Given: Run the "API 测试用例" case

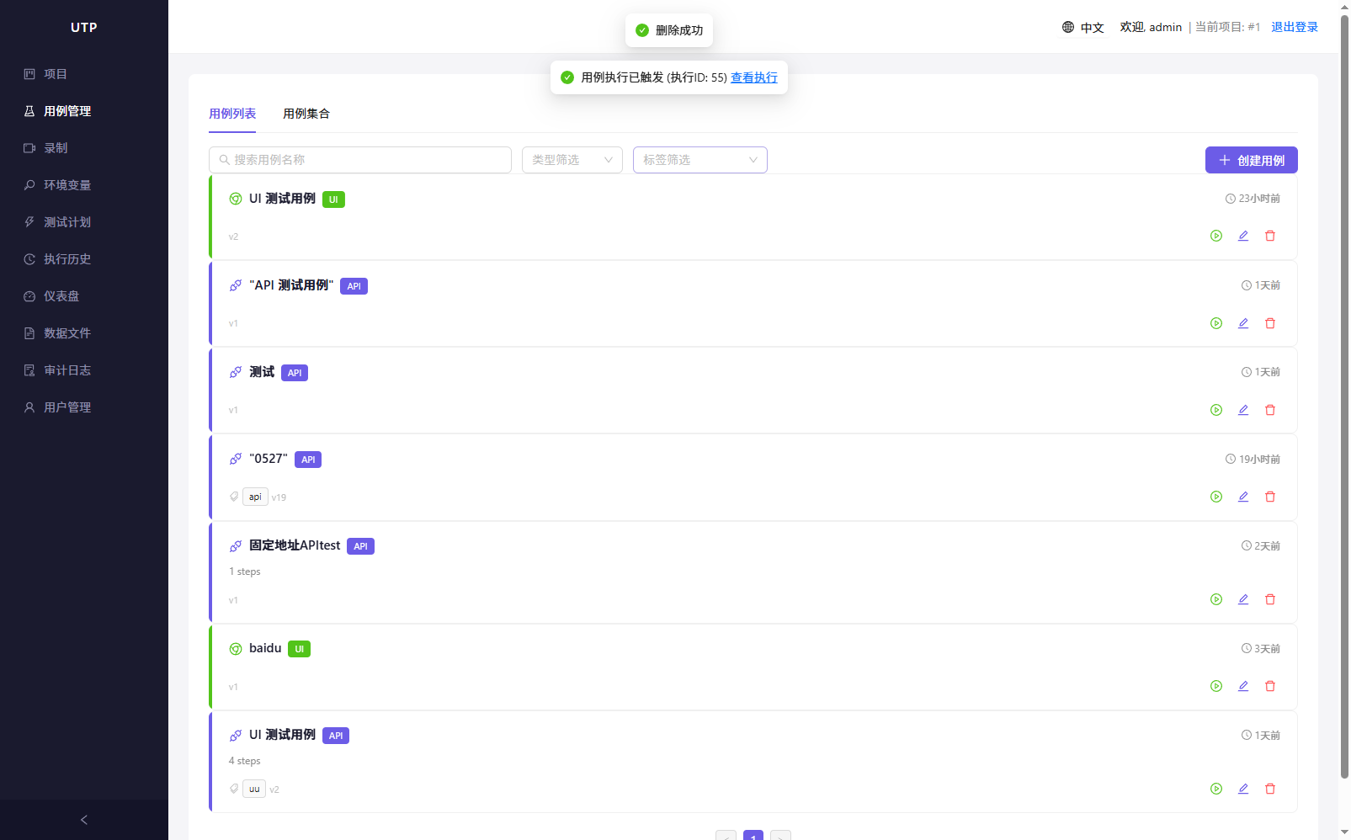Looking at the screenshot, I should [1216, 323].
